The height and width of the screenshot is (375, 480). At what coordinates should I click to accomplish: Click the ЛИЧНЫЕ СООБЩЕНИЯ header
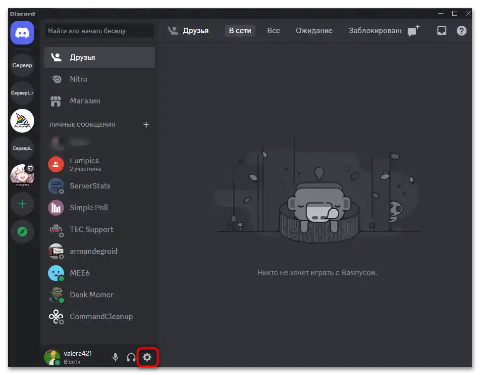pyautogui.click(x=82, y=125)
